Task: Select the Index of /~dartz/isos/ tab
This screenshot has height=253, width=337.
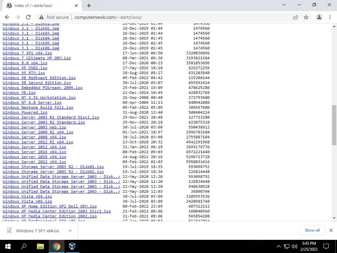Action: tap(42, 6)
